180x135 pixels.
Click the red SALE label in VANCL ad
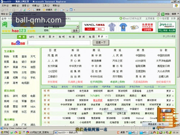[x=90, y=29]
